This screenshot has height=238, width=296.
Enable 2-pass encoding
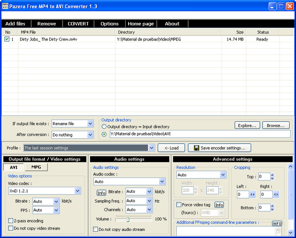(x=11, y=221)
